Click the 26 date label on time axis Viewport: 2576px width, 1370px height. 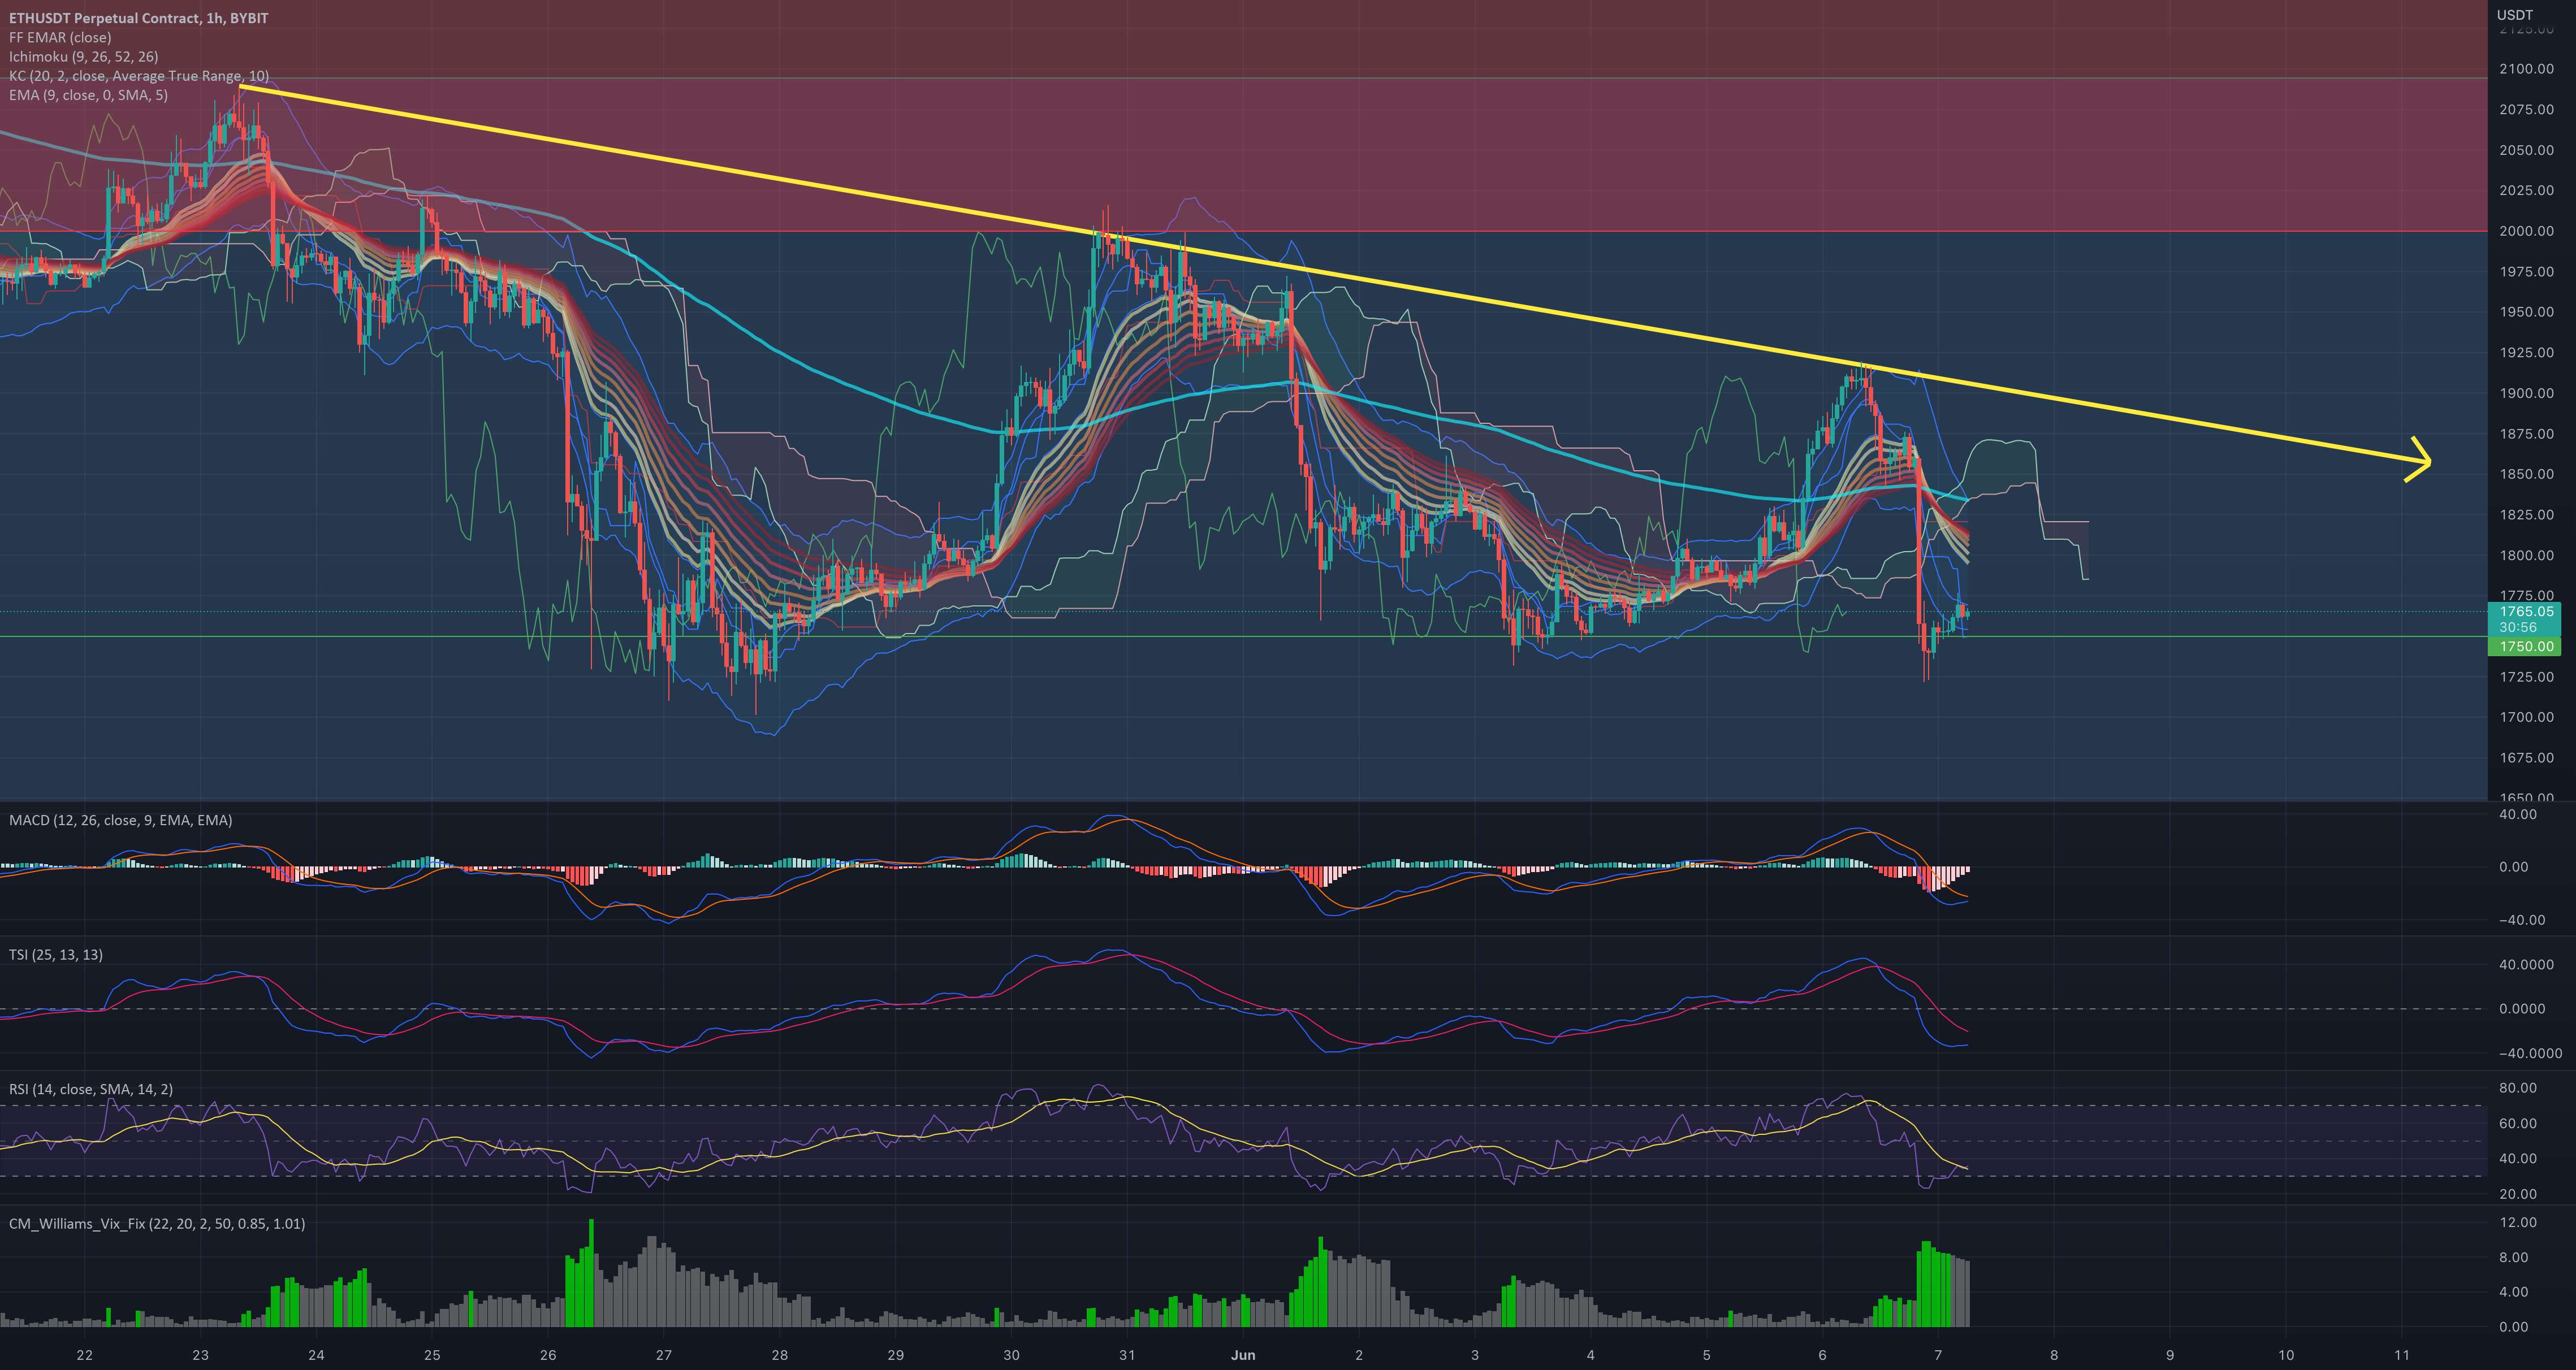pos(548,1355)
